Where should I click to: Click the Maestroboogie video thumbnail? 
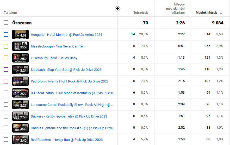coord(20,46)
